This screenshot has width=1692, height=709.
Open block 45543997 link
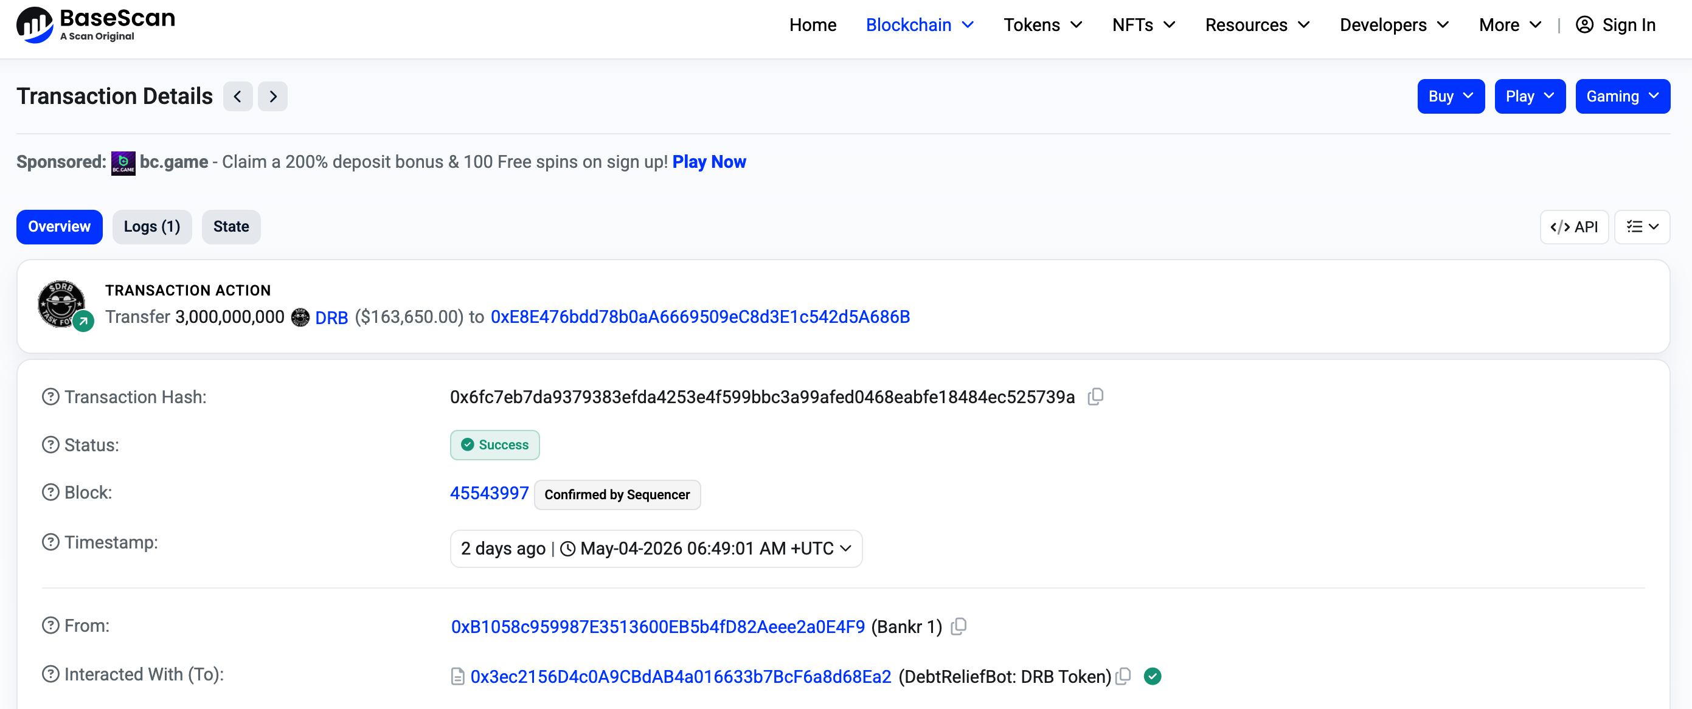click(x=490, y=493)
